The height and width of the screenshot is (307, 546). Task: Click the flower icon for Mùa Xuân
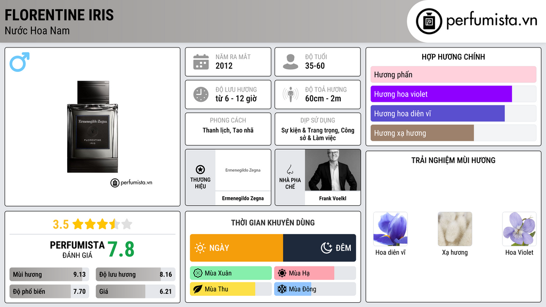point(198,273)
